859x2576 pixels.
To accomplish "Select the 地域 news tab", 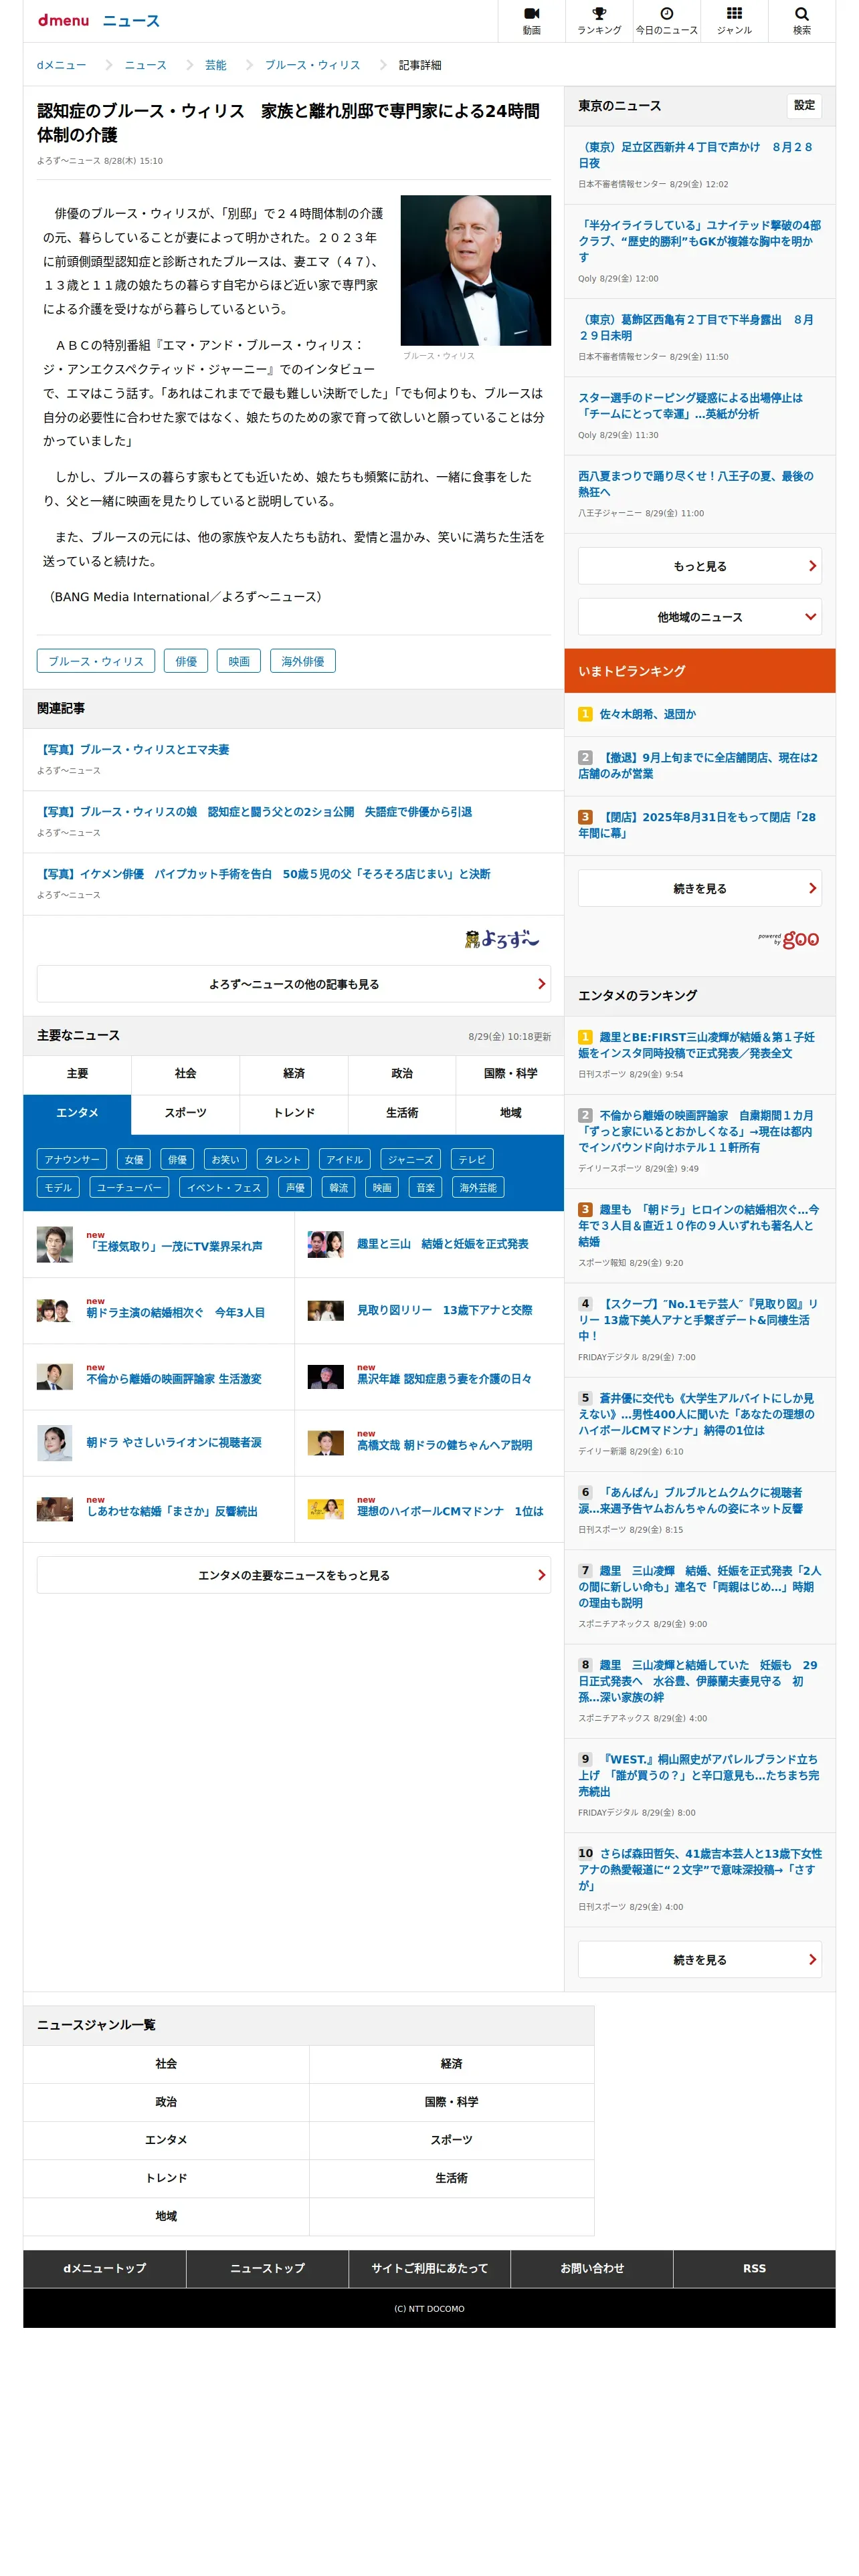I will [x=510, y=1113].
